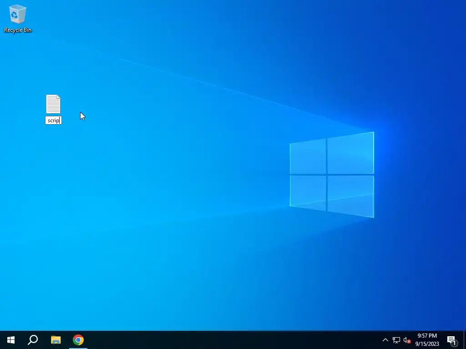Click the 'Recycle Bin' label text
Viewport: 466px width, 349px height.
pyautogui.click(x=18, y=30)
